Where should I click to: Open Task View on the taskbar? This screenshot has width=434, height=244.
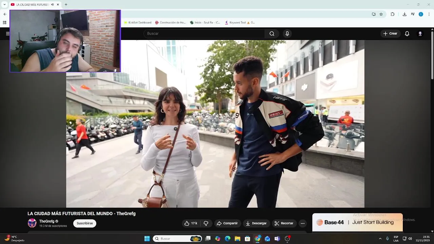tap(208, 239)
